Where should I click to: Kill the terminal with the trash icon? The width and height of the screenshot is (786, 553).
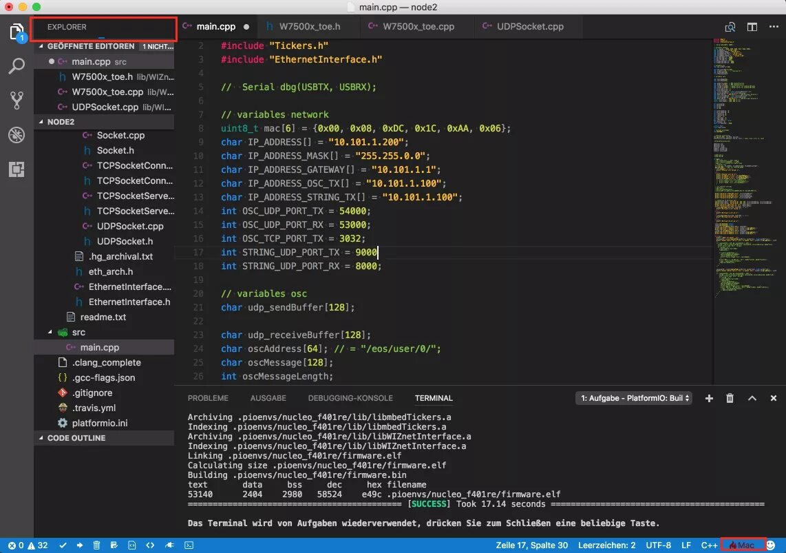click(730, 398)
